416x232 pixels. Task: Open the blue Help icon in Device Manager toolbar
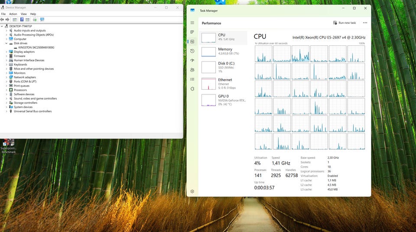[x=22, y=19]
